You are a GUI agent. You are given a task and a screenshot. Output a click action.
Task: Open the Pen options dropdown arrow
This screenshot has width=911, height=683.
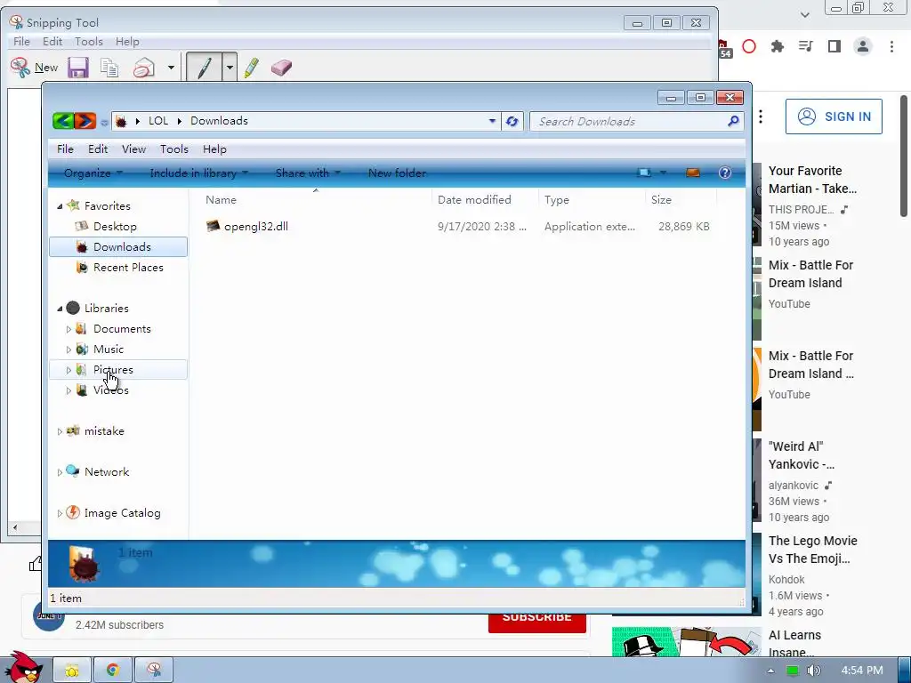click(230, 68)
